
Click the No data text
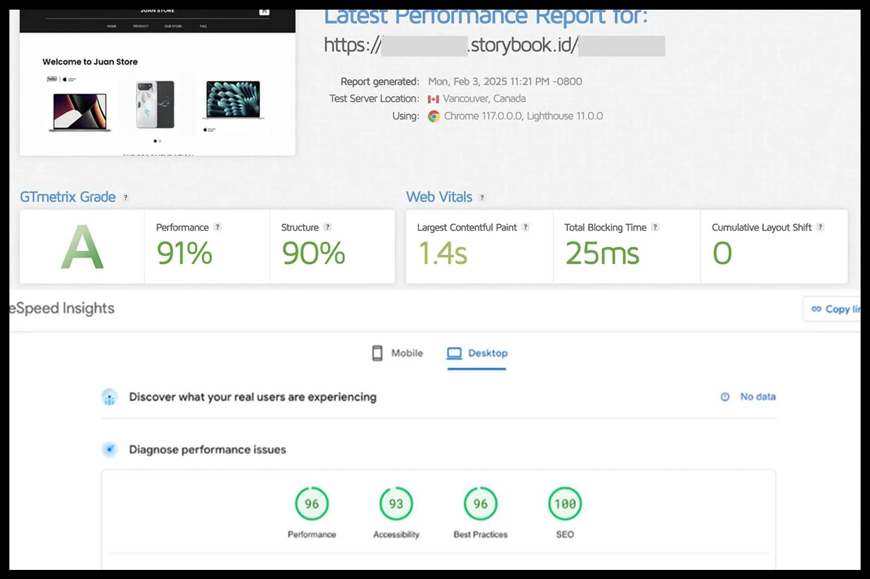point(758,397)
